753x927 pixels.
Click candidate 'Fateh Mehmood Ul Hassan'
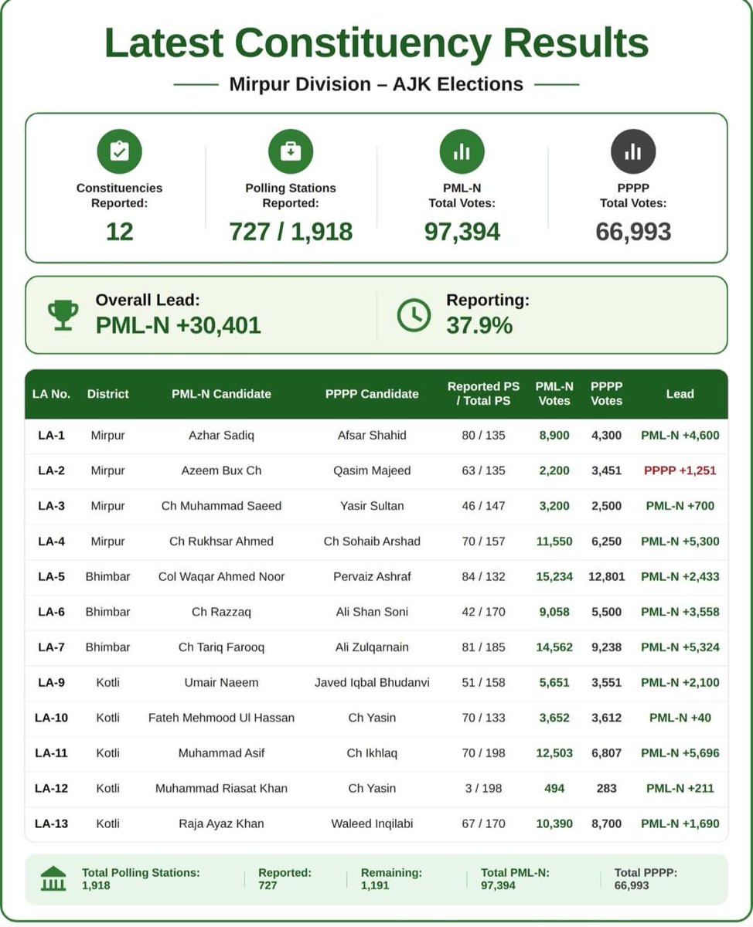click(221, 718)
